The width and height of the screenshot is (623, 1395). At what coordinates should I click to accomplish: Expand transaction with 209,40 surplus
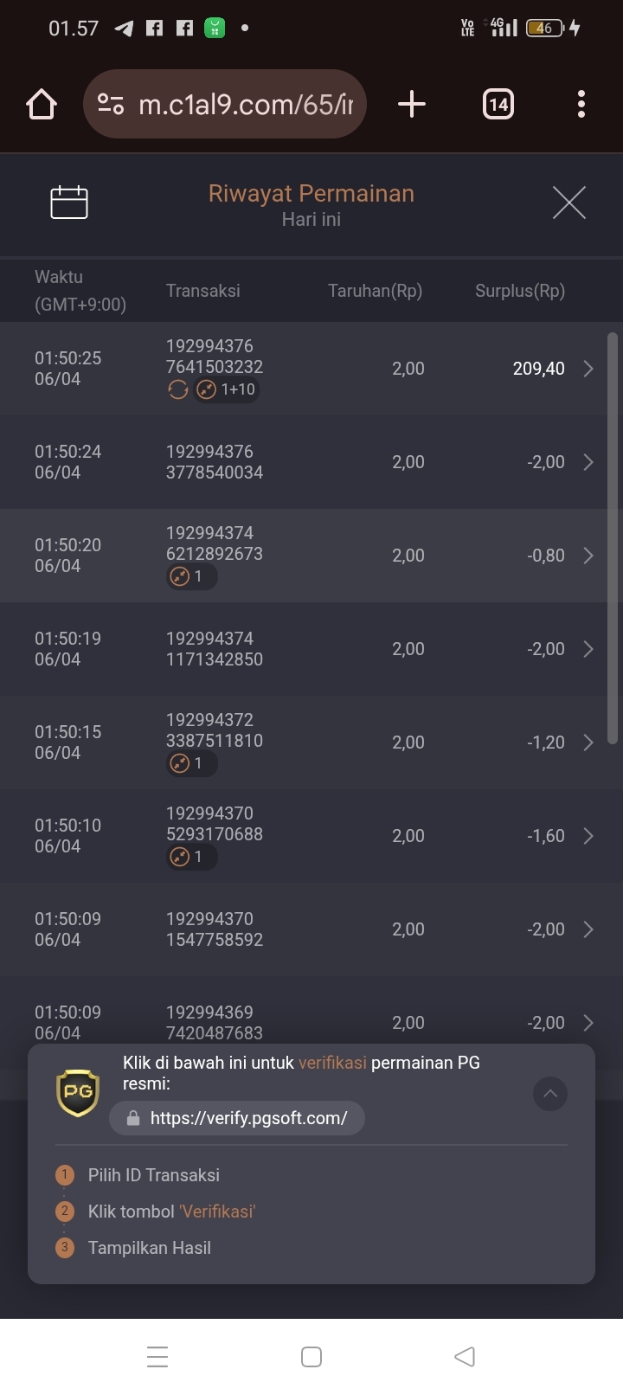311,369
